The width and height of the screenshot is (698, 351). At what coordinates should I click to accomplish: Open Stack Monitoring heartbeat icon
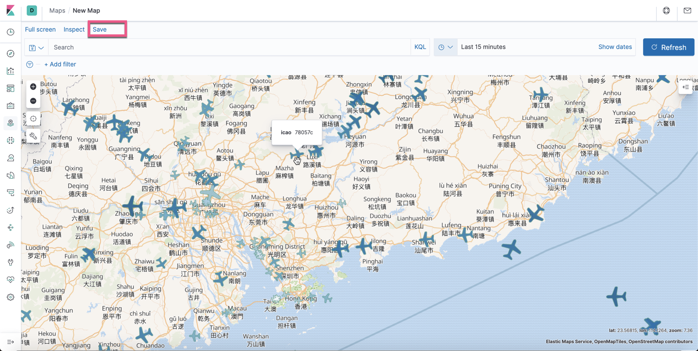pyautogui.click(x=11, y=280)
